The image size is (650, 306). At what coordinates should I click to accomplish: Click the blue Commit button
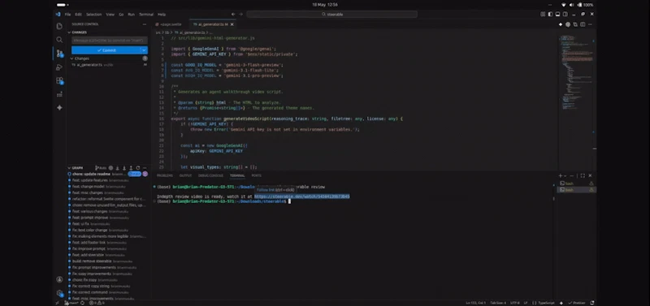tap(106, 50)
